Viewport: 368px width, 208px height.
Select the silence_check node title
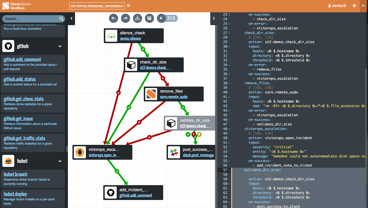point(133,33)
